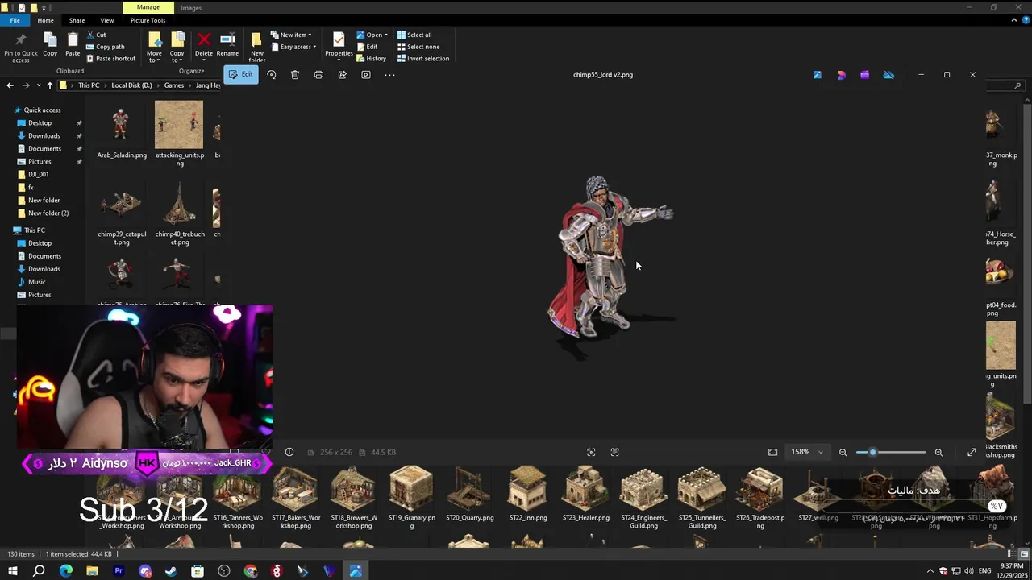Open Premiere Pro from the taskbar
The image size is (1032, 580).
(119, 571)
